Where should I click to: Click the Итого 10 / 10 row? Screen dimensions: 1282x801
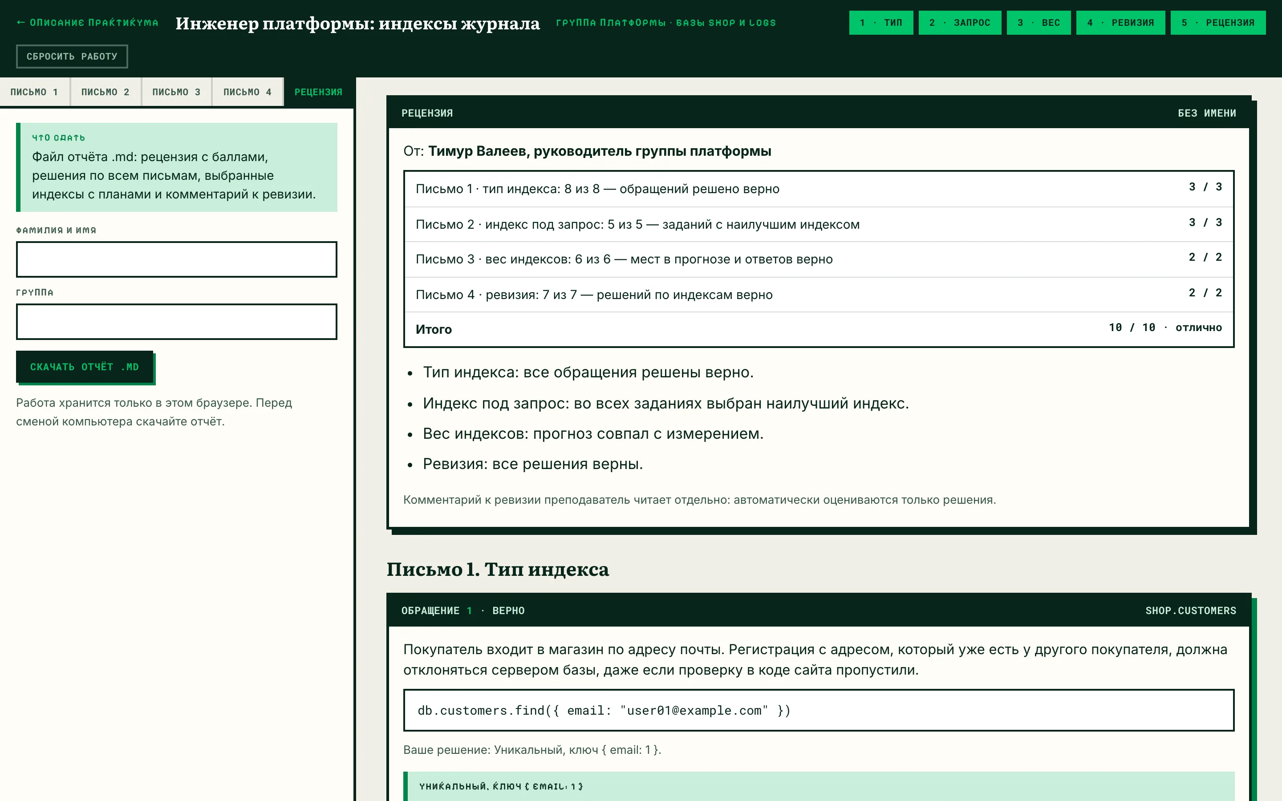819,329
